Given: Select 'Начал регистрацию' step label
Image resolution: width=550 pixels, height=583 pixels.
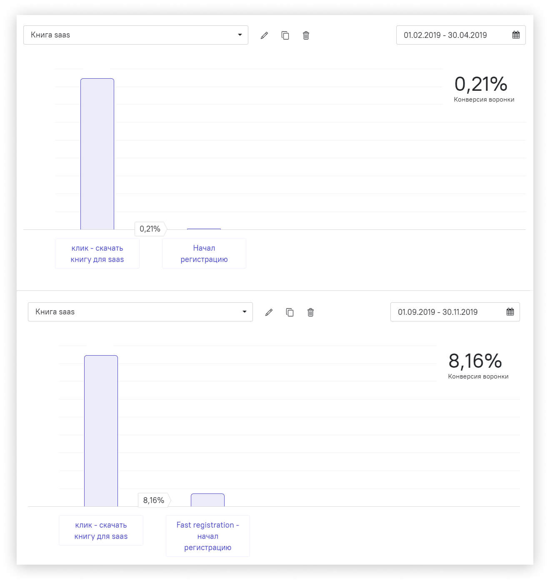Looking at the screenshot, I should 204,254.
